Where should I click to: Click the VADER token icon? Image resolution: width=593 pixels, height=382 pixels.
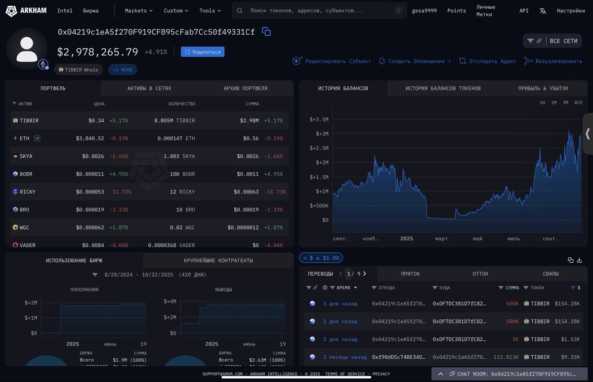tap(15, 245)
